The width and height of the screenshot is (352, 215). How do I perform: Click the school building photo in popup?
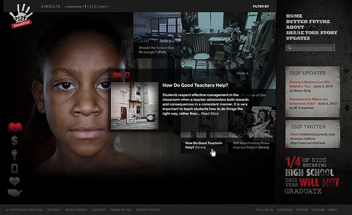point(134,106)
